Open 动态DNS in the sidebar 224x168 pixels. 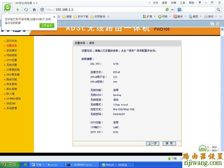click(11, 104)
